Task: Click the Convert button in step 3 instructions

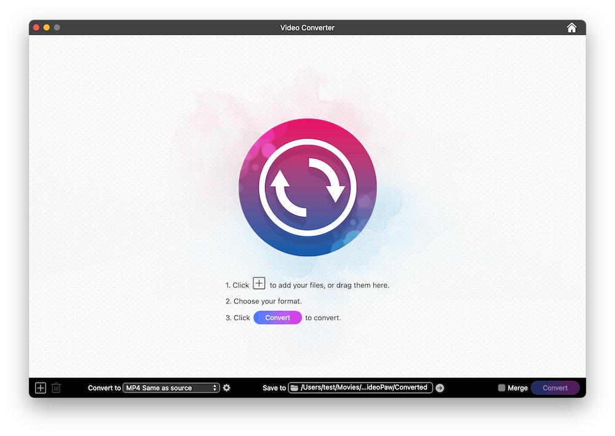Action: click(277, 317)
